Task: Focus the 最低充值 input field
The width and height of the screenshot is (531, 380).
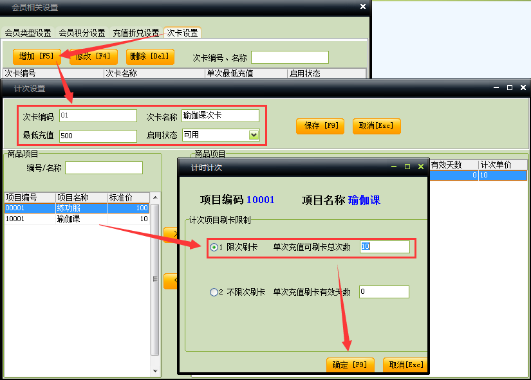Action: tap(98, 136)
